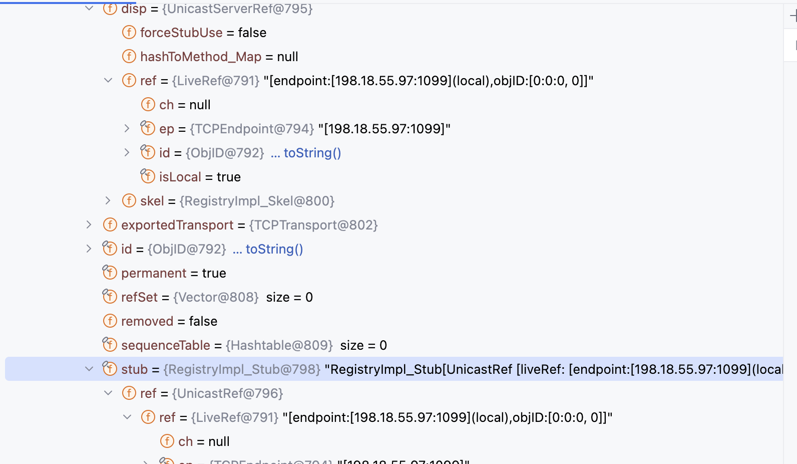The image size is (797, 464).
Task: Select the refSet Vector@808 row
Action: point(394,297)
